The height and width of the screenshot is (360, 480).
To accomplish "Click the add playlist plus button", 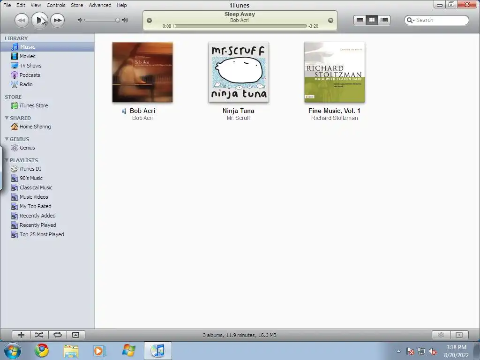I will point(21,335).
